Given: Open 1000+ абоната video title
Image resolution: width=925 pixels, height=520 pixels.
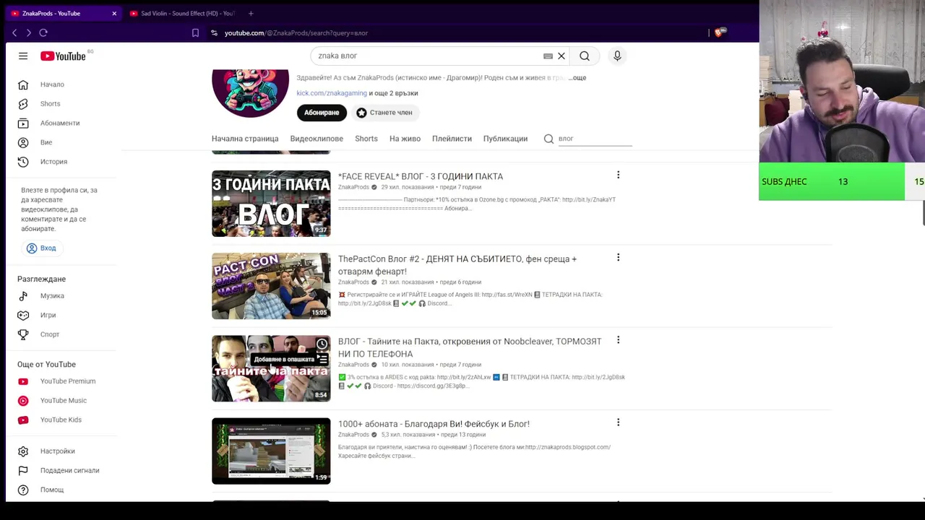Looking at the screenshot, I should [x=434, y=424].
